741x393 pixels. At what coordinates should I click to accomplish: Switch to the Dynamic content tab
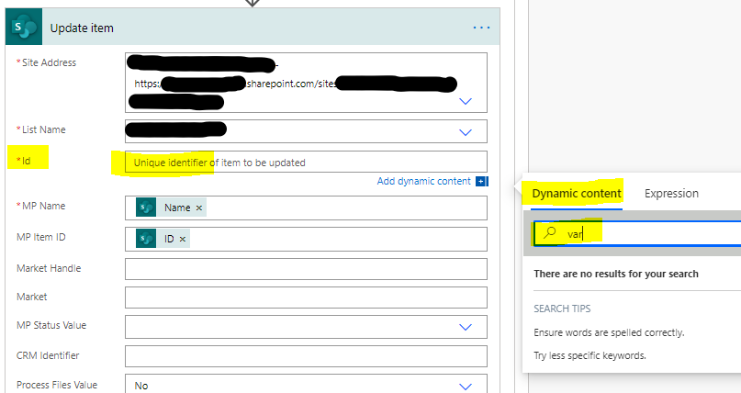[x=577, y=194]
